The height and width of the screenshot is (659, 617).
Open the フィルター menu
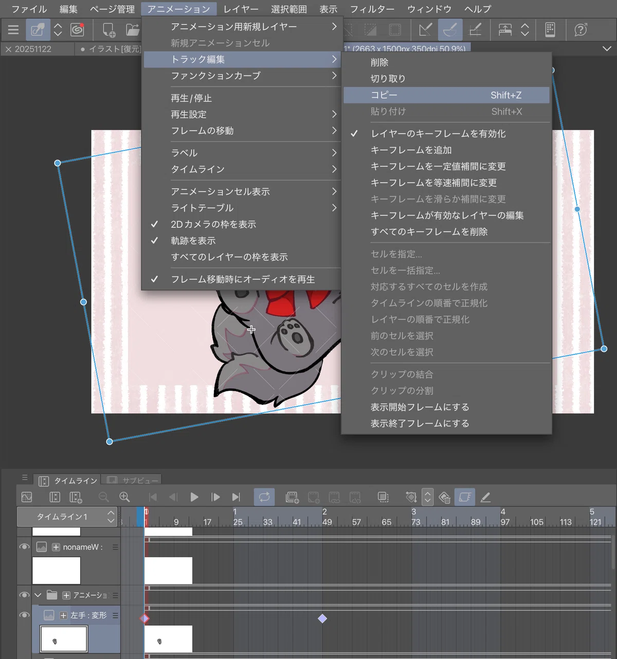pos(372,9)
